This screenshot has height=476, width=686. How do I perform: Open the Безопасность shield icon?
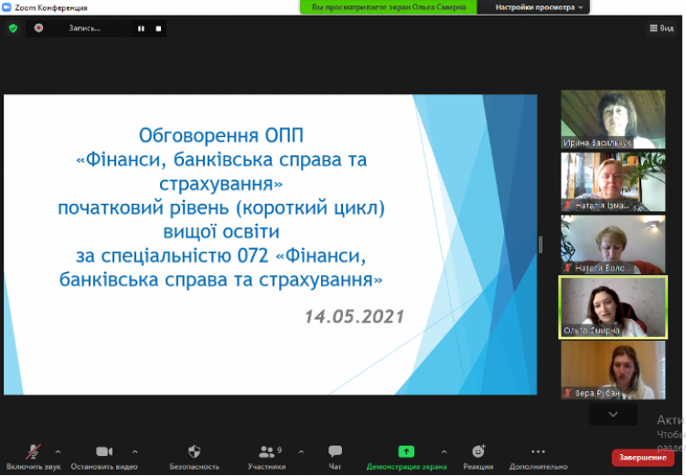tap(194, 452)
